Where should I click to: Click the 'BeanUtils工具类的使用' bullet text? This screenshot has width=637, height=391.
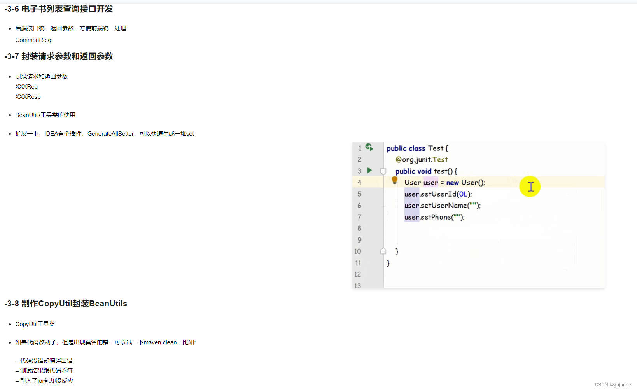pyautogui.click(x=45, y=115)
